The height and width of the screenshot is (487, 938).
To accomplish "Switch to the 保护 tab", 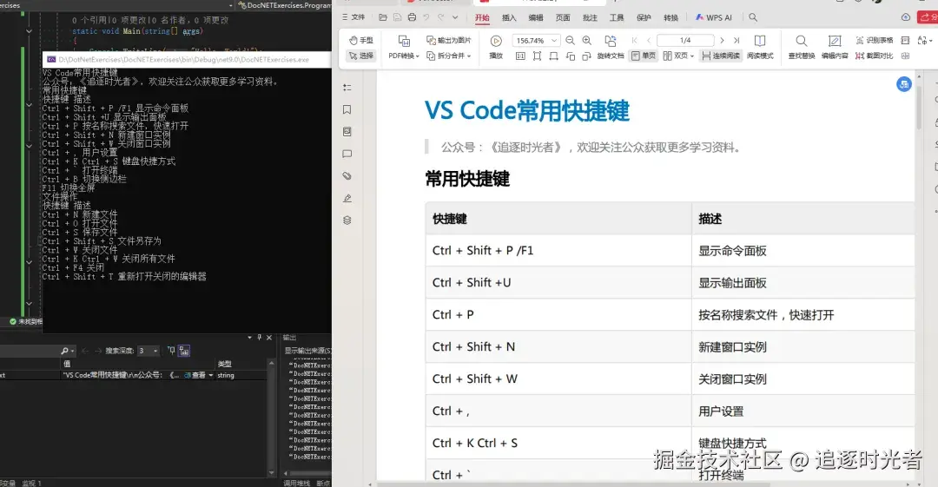I will point(644,18).
